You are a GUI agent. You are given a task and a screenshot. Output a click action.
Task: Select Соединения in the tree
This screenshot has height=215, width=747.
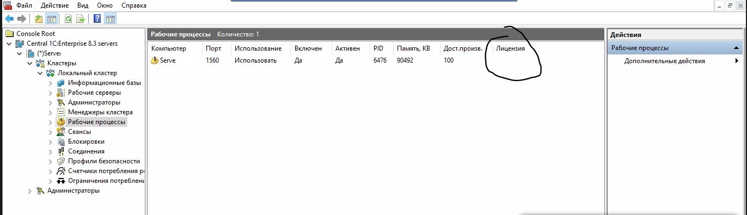tap(86, 151)
